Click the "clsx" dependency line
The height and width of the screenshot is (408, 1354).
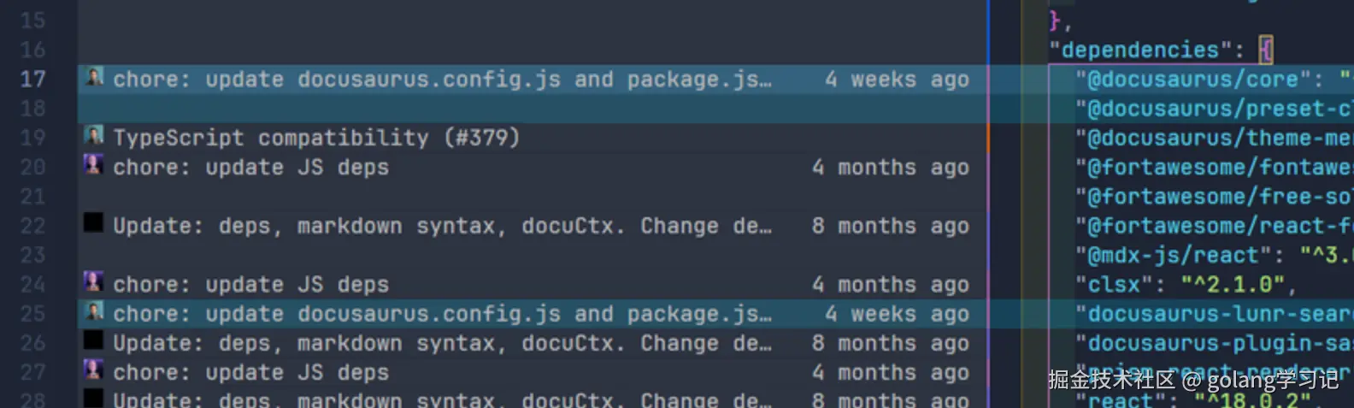click(x=1114, y=284)
